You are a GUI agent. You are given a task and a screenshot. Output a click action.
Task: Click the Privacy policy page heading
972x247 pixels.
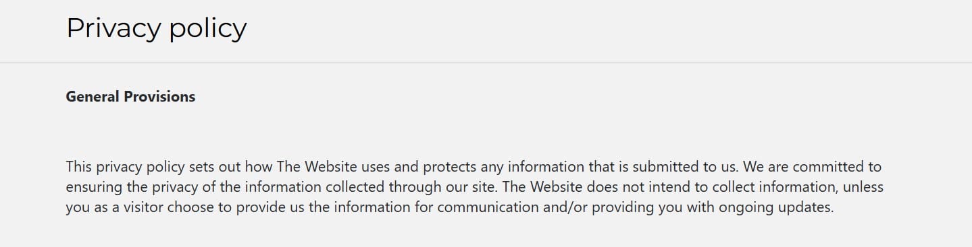click(x=156, y=29)
